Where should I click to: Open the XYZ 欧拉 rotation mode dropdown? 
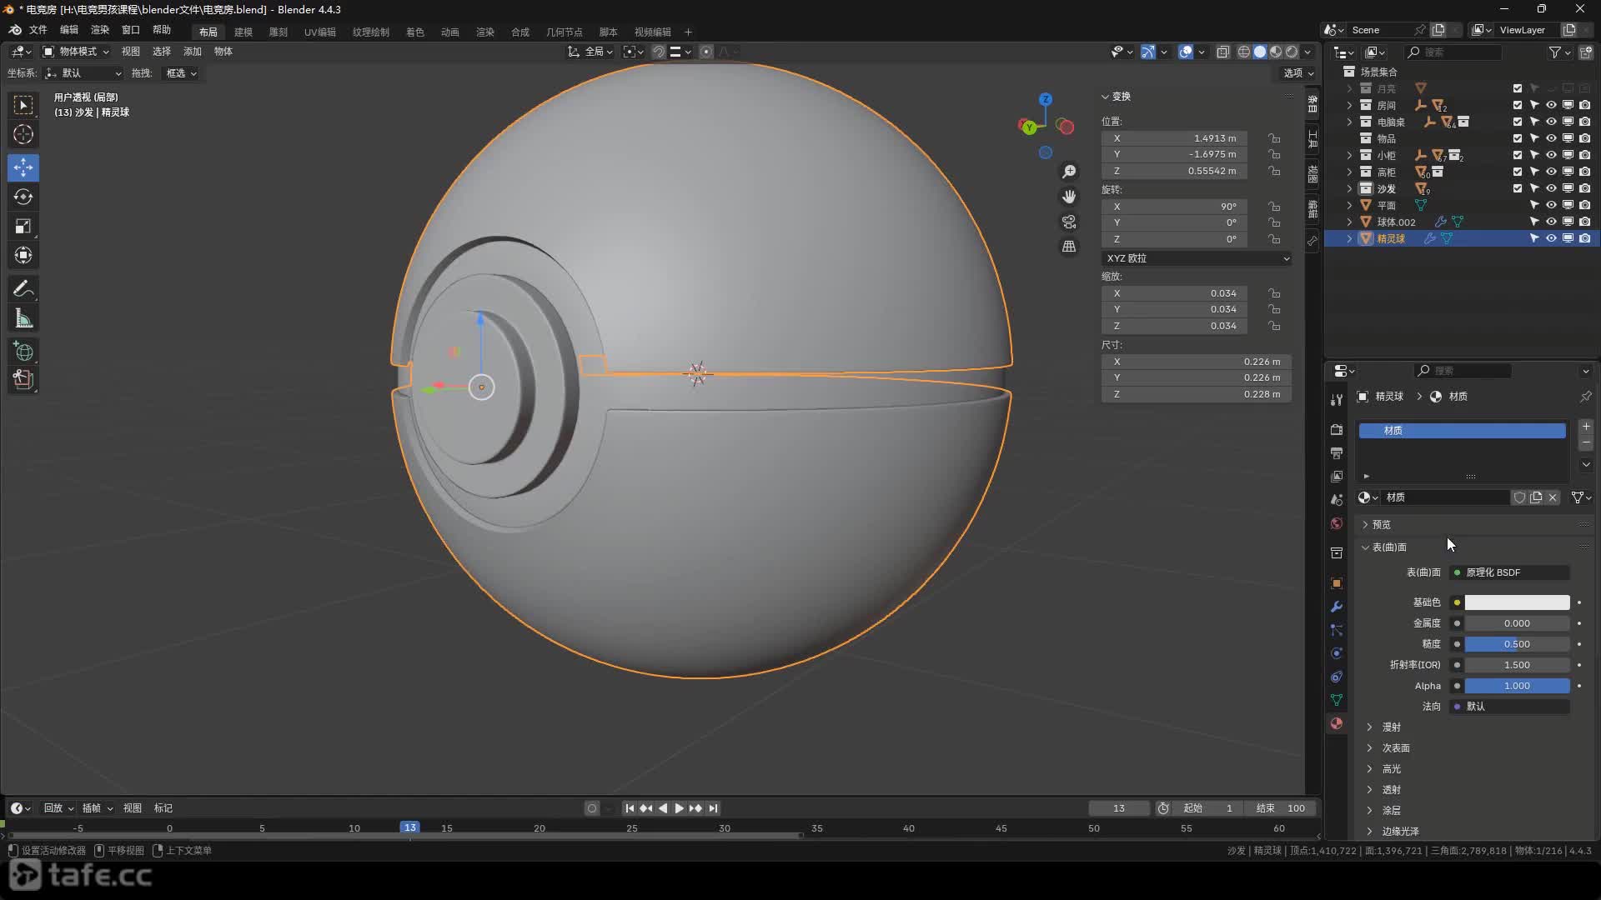point(1197,258)
